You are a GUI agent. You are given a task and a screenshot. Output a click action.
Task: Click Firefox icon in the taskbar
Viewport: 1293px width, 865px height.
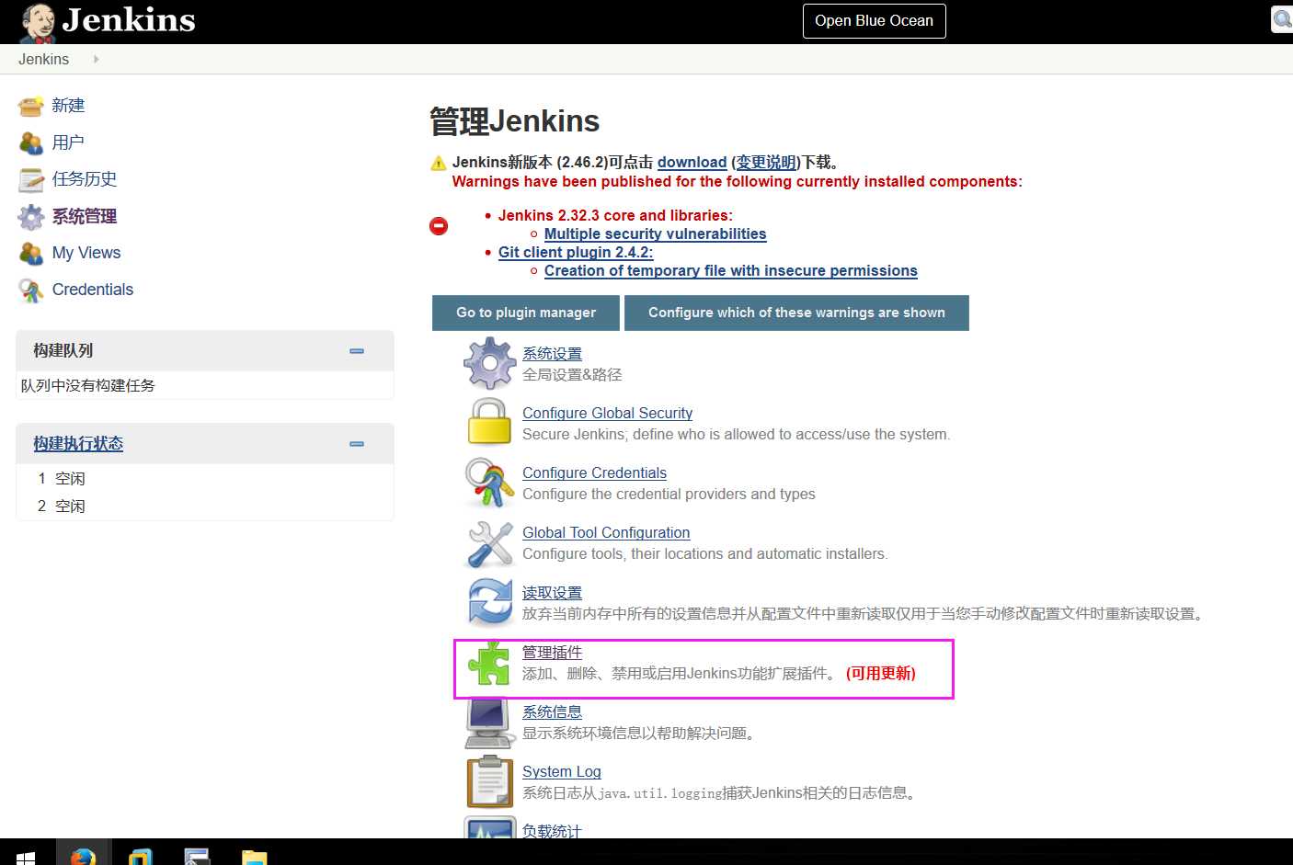[x=83, y=856]
